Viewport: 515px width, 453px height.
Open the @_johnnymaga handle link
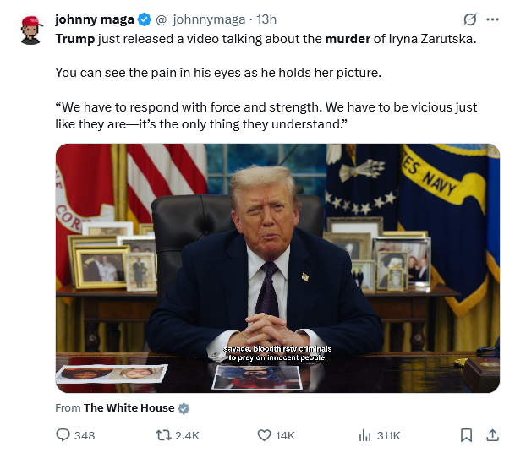pos(200,19)
